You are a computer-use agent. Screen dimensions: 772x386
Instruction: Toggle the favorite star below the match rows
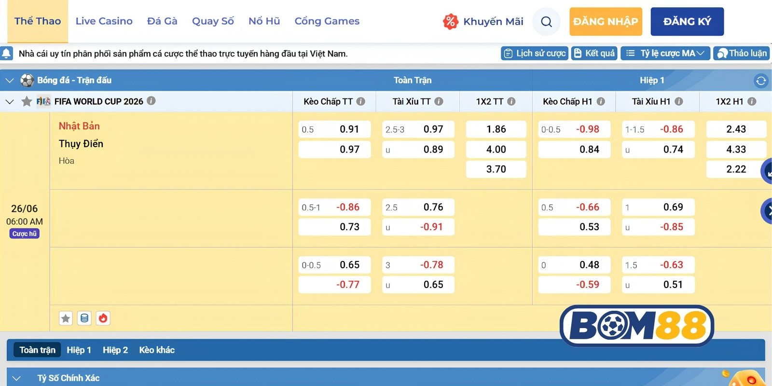(x=66, y=318)
